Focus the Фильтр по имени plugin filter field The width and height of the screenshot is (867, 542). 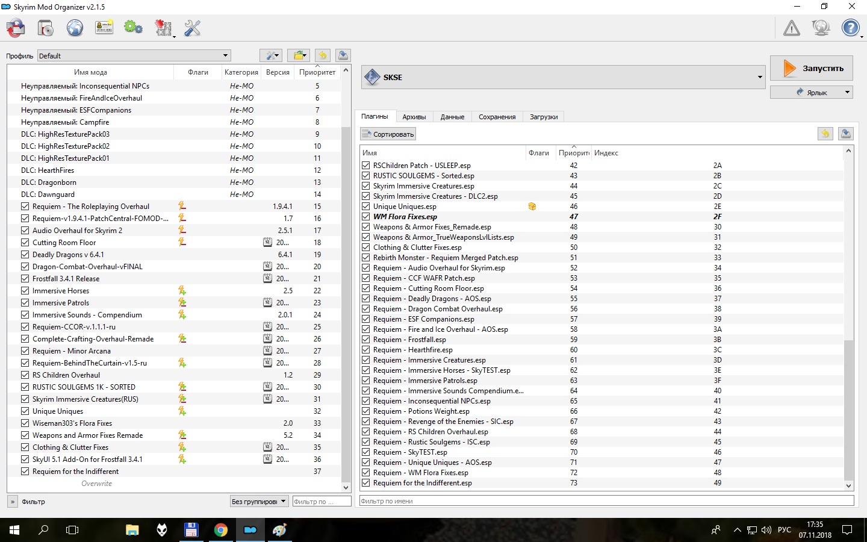[606, 501]
